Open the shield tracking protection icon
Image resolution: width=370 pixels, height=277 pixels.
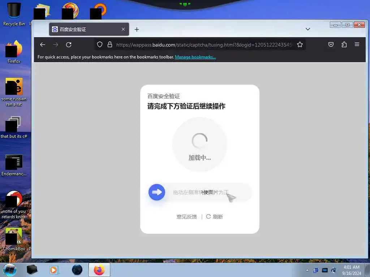pyautogui.click(x=100, y=44)
